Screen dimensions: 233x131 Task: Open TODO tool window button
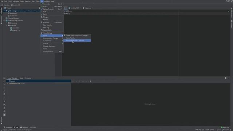pyautogui.click(x=33, y=127)
